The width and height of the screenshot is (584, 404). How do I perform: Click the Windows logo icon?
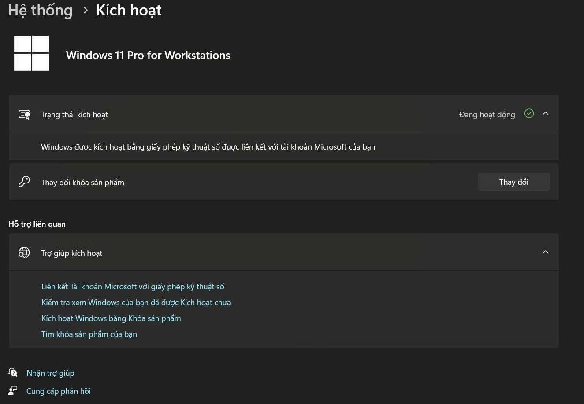(x=32, y=53)
